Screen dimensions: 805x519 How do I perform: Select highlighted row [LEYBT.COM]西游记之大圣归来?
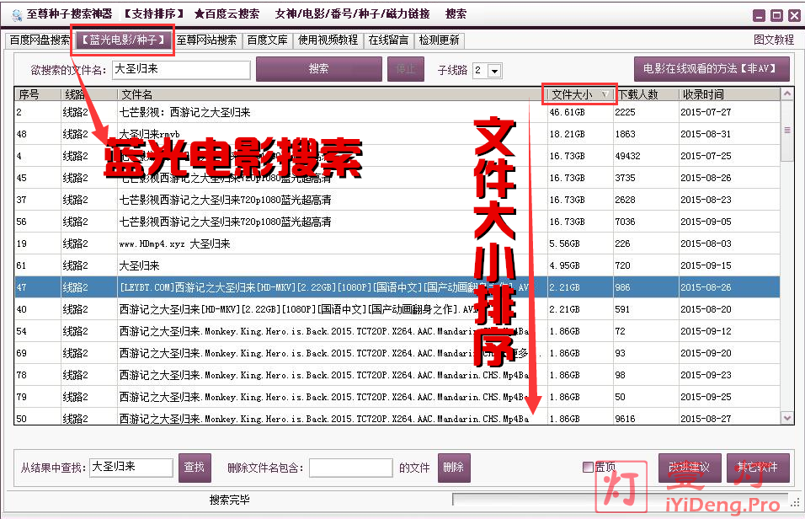point(397,287)
